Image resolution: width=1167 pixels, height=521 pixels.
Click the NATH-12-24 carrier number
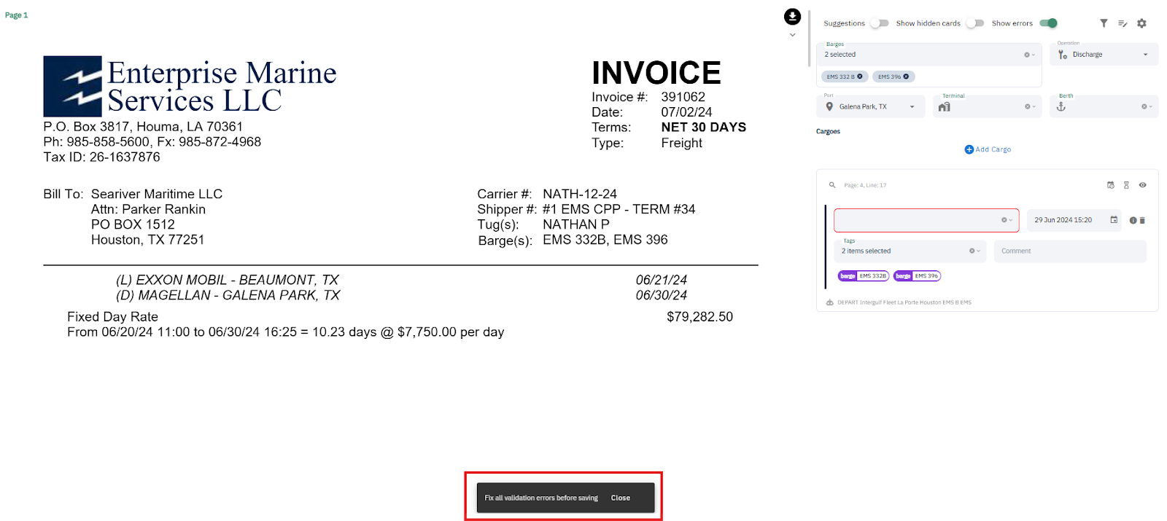coord(580,194)
